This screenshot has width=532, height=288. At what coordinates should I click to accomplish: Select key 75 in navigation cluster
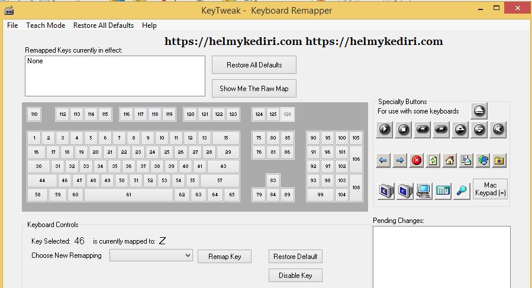pos(259,138)
